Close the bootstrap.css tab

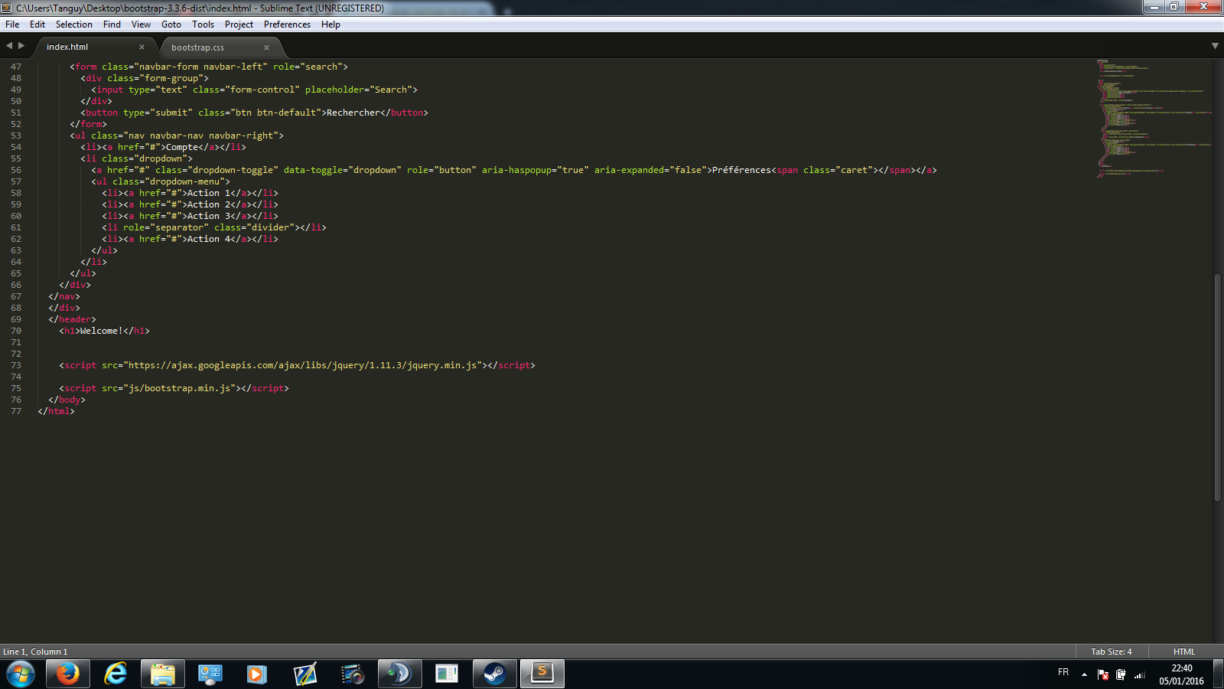click(266, 47)
